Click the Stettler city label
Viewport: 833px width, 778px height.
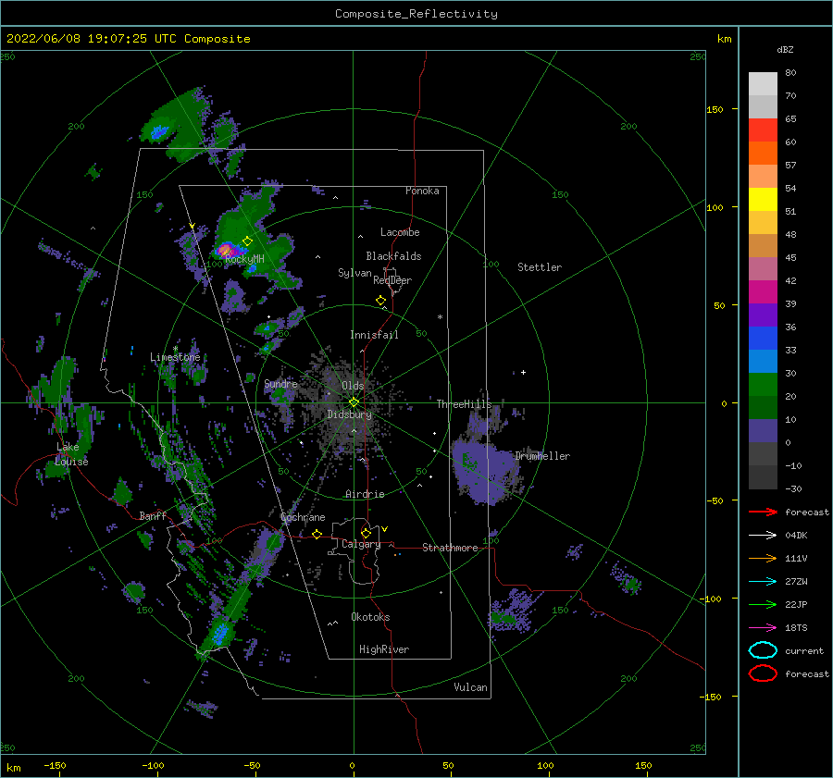click(540, 267)
